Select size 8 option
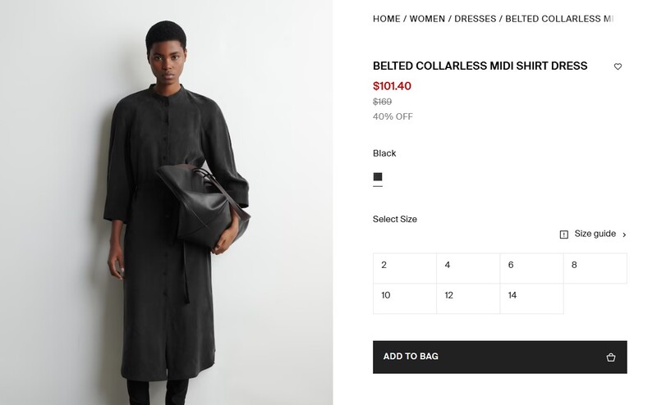Screen dimensions: 657x405 coord(595,267)
